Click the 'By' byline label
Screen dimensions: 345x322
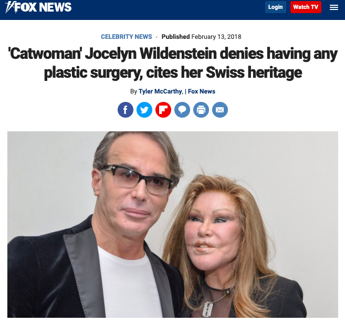(x=133, y=91)
